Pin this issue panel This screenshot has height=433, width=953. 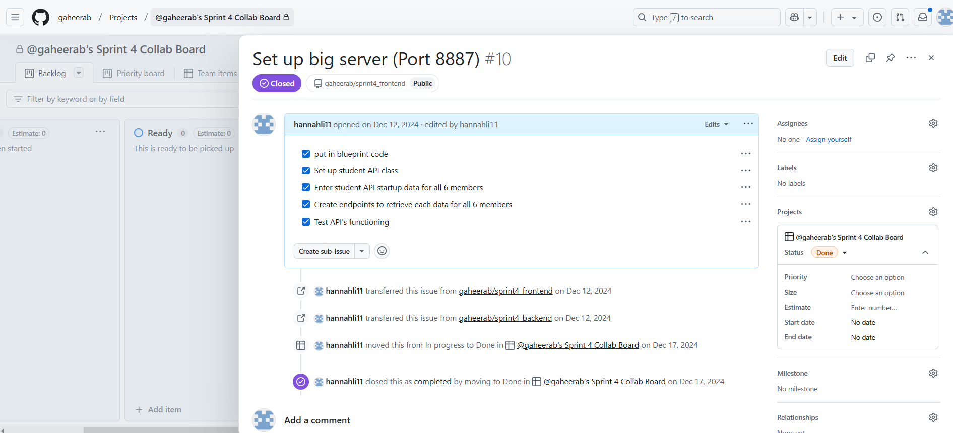(891, 58)
